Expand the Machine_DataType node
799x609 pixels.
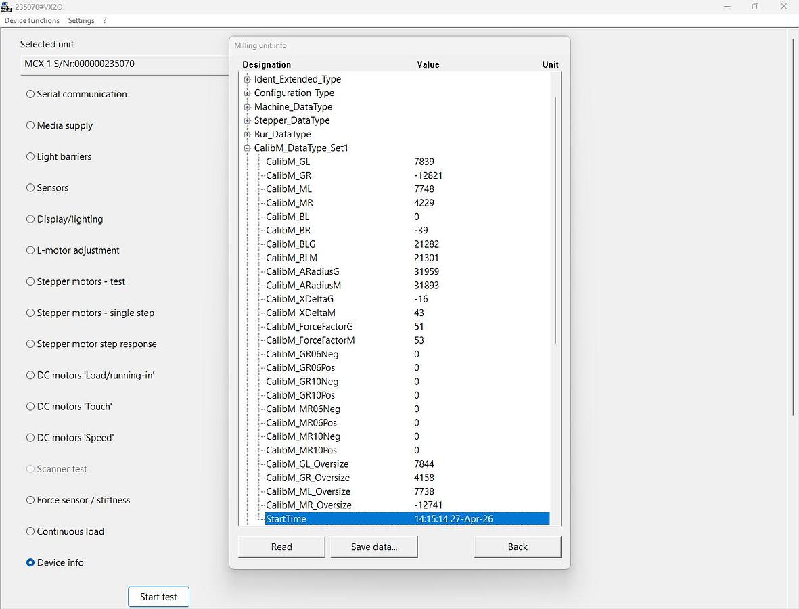(248, 107)
